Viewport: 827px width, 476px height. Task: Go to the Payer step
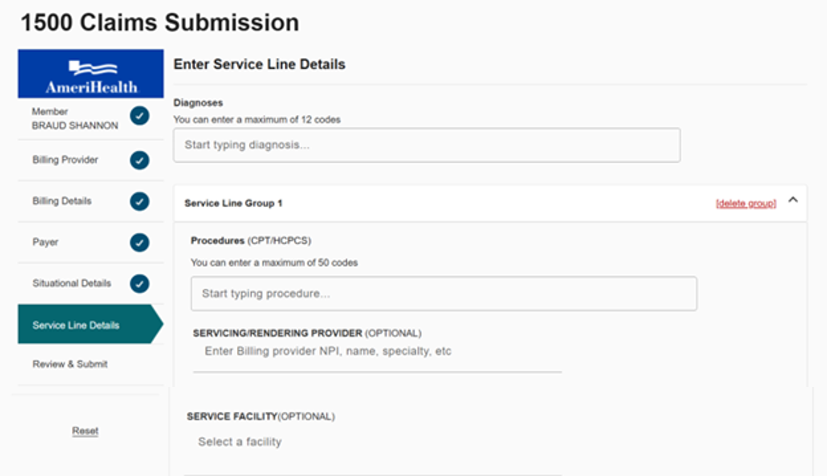pyautogui.click(x=91, y=242)
